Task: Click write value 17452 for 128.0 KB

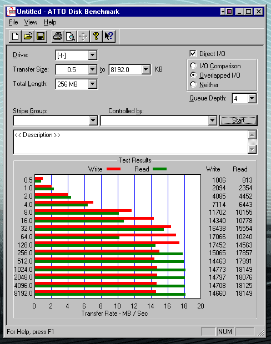Action: (x=217, y=245)
